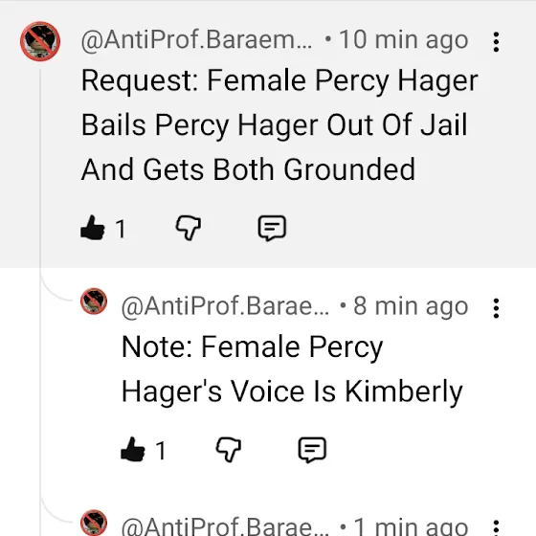Open @AntiProf.Barae channel from 1 min reply

226,526
